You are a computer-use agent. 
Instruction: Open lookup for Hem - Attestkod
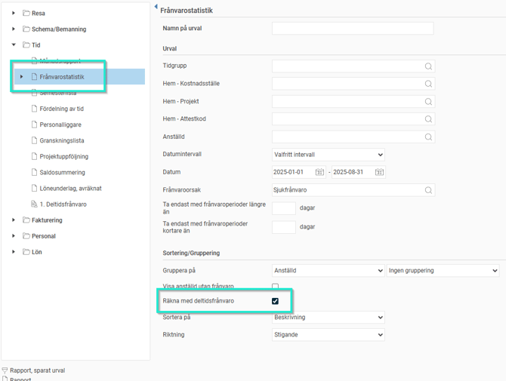(x=428, y=119)
